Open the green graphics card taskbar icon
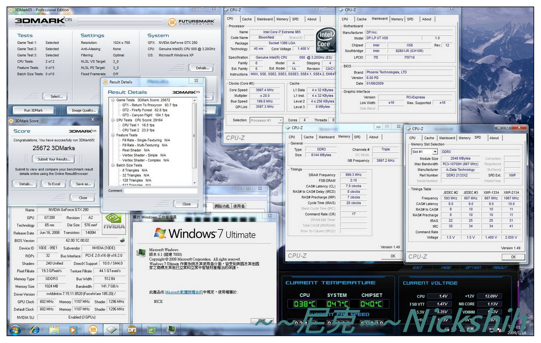The image size is (541, 343). click(152, 329)
